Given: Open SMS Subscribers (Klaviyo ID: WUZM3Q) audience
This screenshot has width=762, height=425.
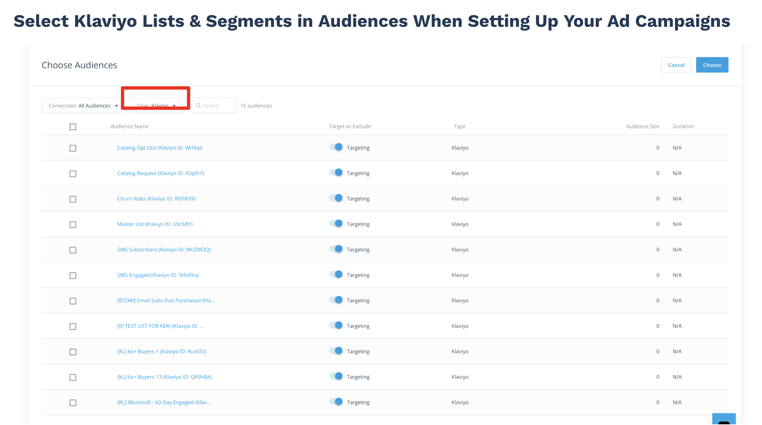Looking at the screenshot, I should [x=164, y=249].
